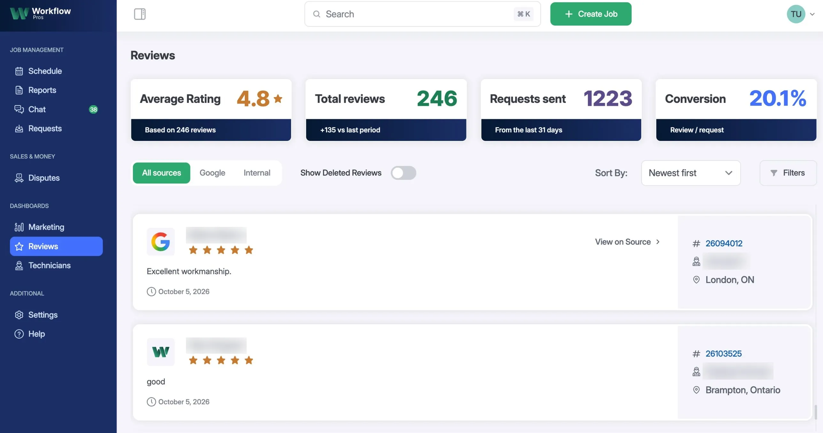Click the location pin beside London, ON

[696, 280]
